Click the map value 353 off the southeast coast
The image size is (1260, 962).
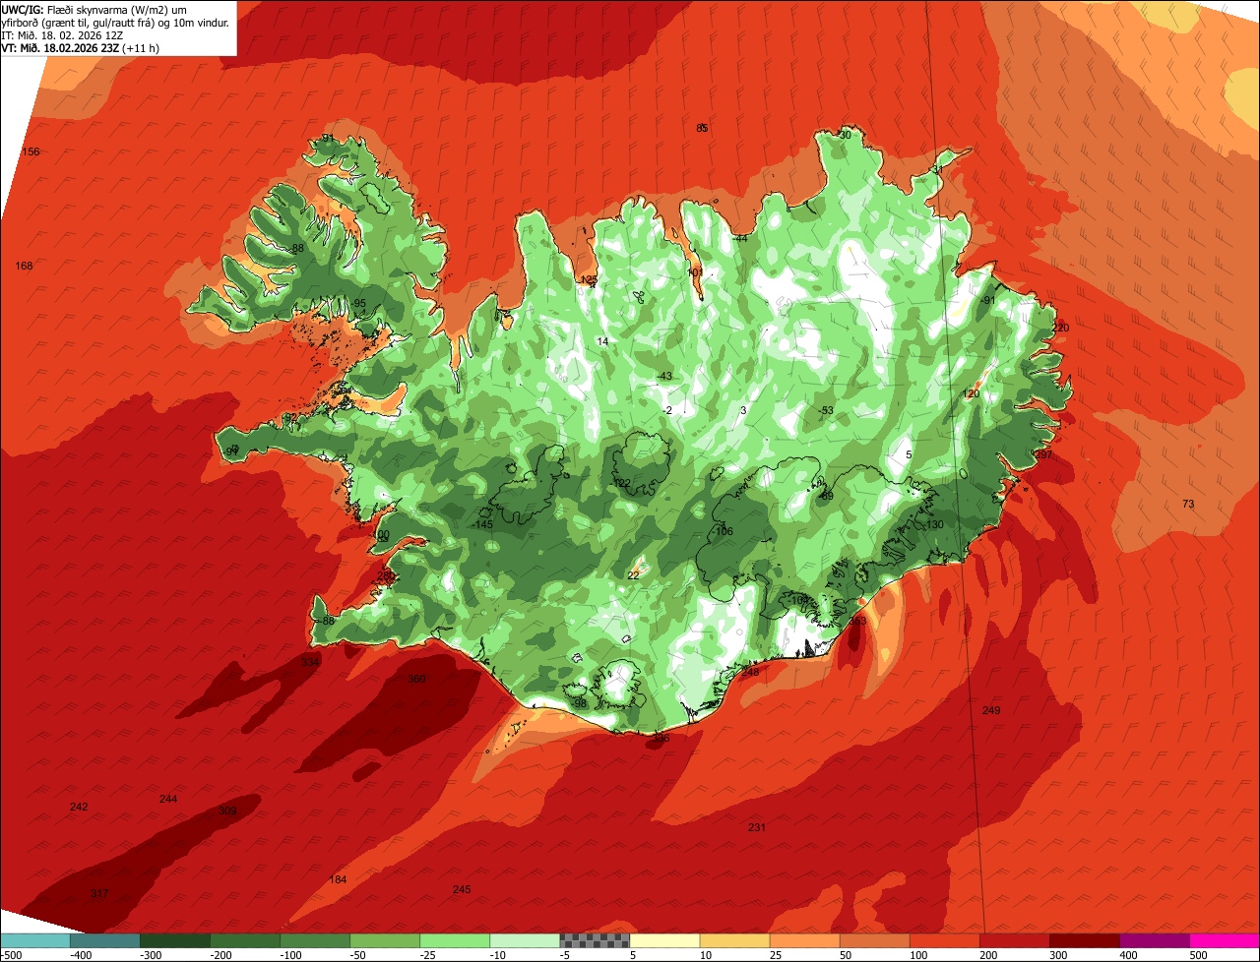[x=857, y=622]
